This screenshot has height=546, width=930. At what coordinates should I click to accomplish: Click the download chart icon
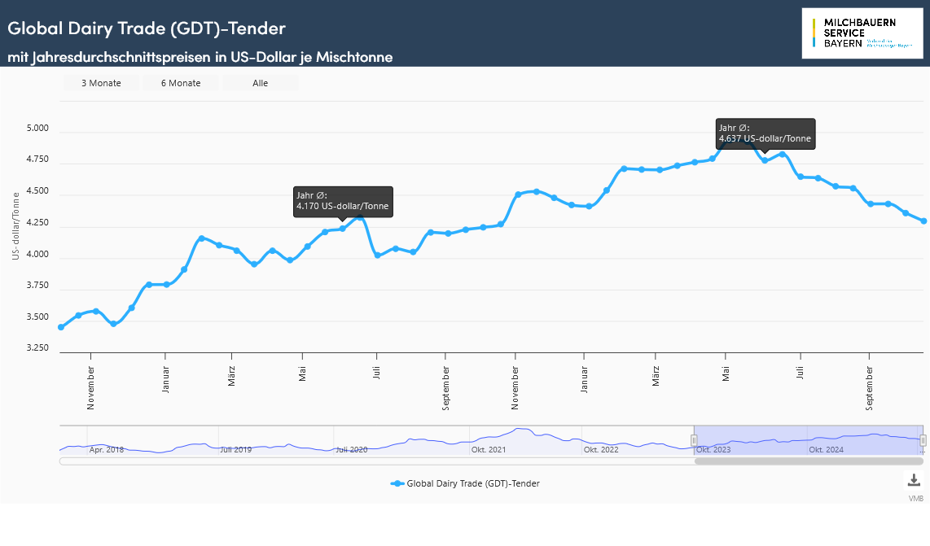coord(914,480)
